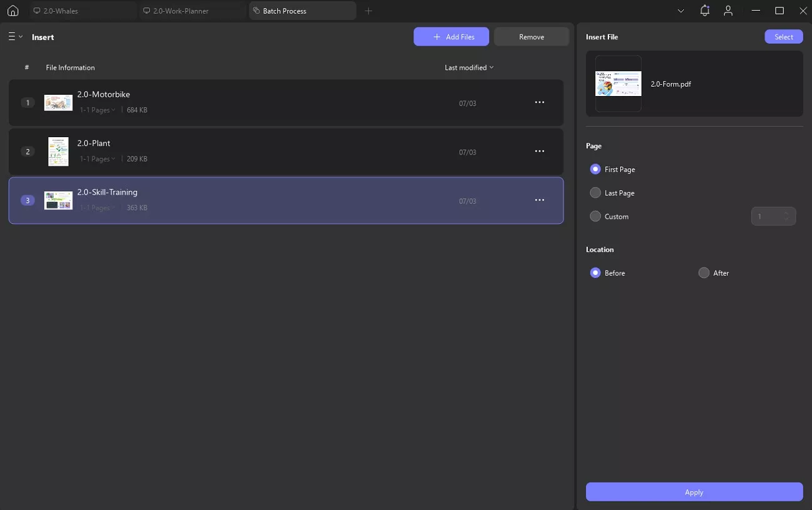Image resolution: width=812 pixels, height=510 pixels.
Task: Expand page range dropdown for 2.0-Motorbike
Action: (98, 110)
